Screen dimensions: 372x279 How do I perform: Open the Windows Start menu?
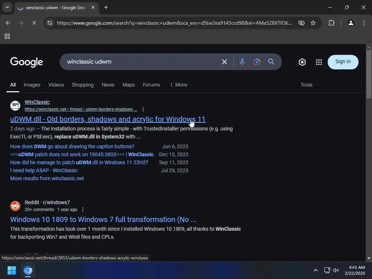12,270
